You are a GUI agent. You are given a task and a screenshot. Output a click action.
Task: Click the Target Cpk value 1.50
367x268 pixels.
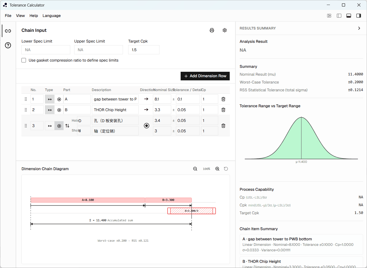click(359, 213)
